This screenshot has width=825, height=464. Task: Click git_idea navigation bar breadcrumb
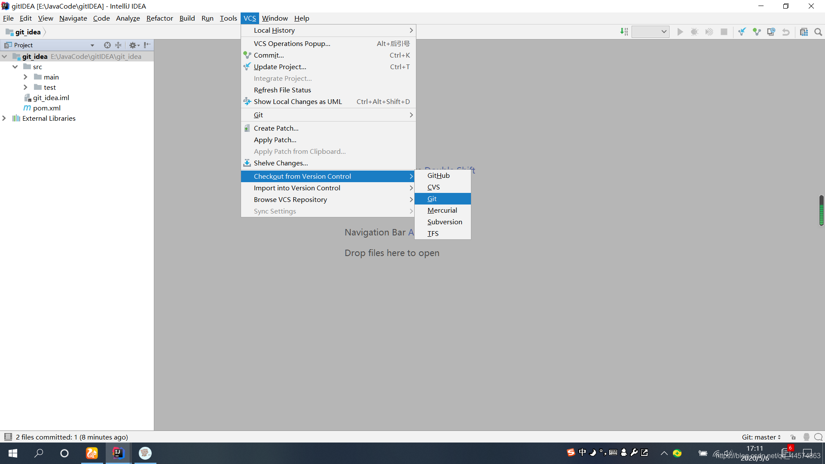[24, 32]
